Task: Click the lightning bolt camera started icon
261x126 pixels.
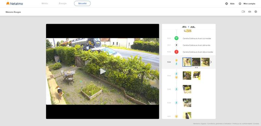Action: (177, 45)
